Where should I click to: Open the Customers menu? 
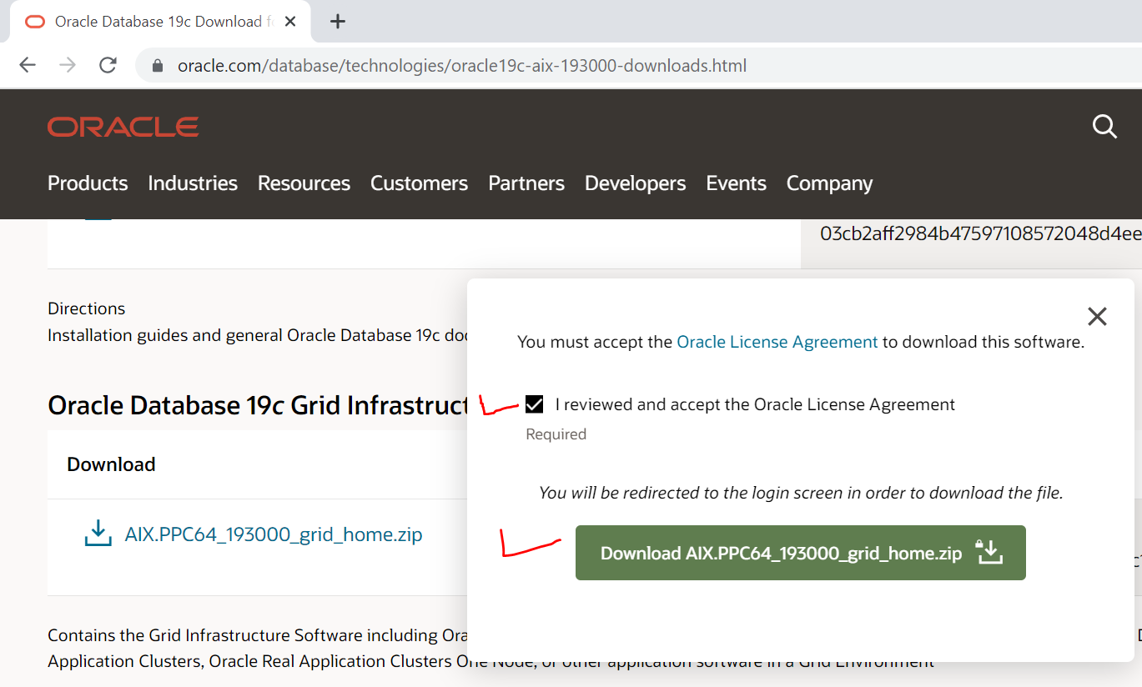pos(419,183)
